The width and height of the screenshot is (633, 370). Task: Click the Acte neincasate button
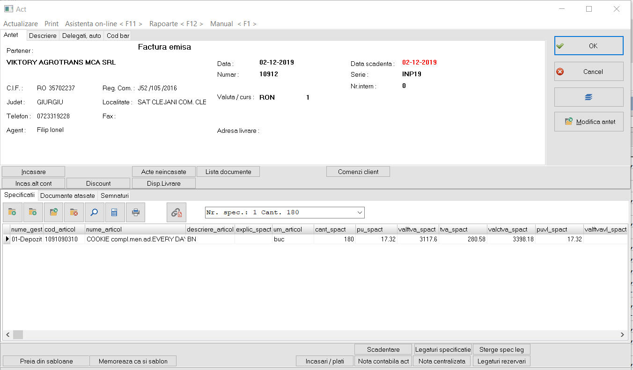click(x=163, y=172)
